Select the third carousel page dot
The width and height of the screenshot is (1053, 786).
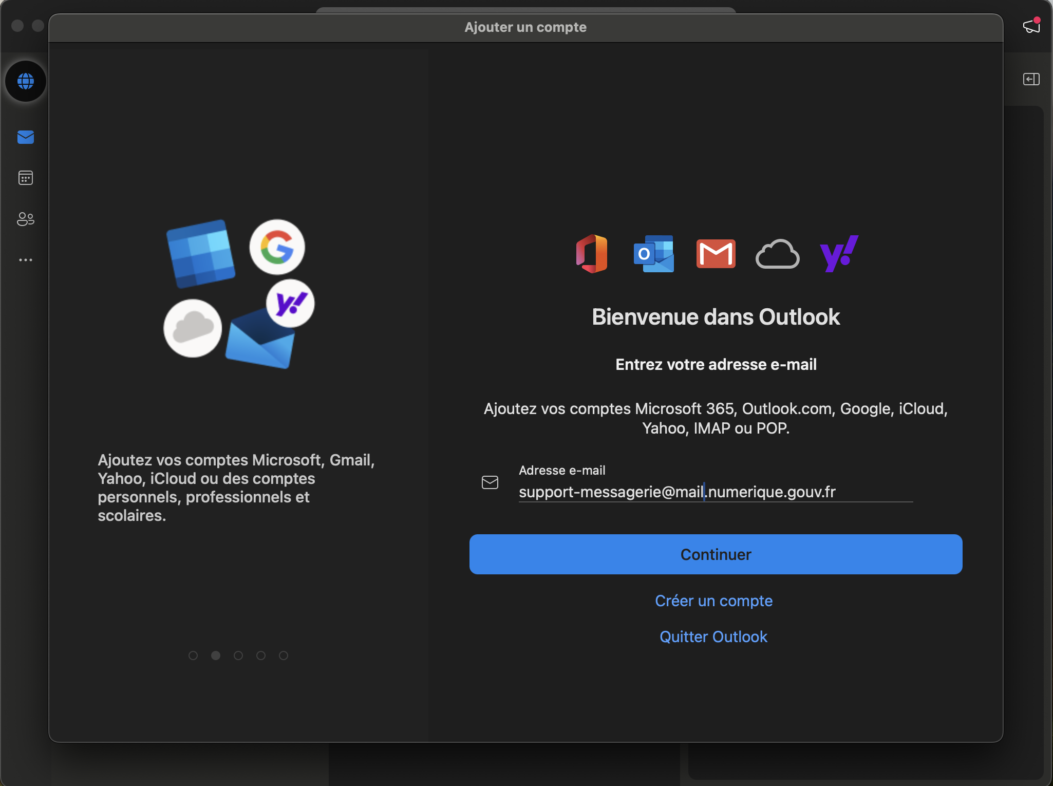coord(238,656)
